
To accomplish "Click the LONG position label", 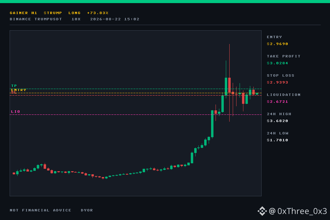I will point(75,13).
